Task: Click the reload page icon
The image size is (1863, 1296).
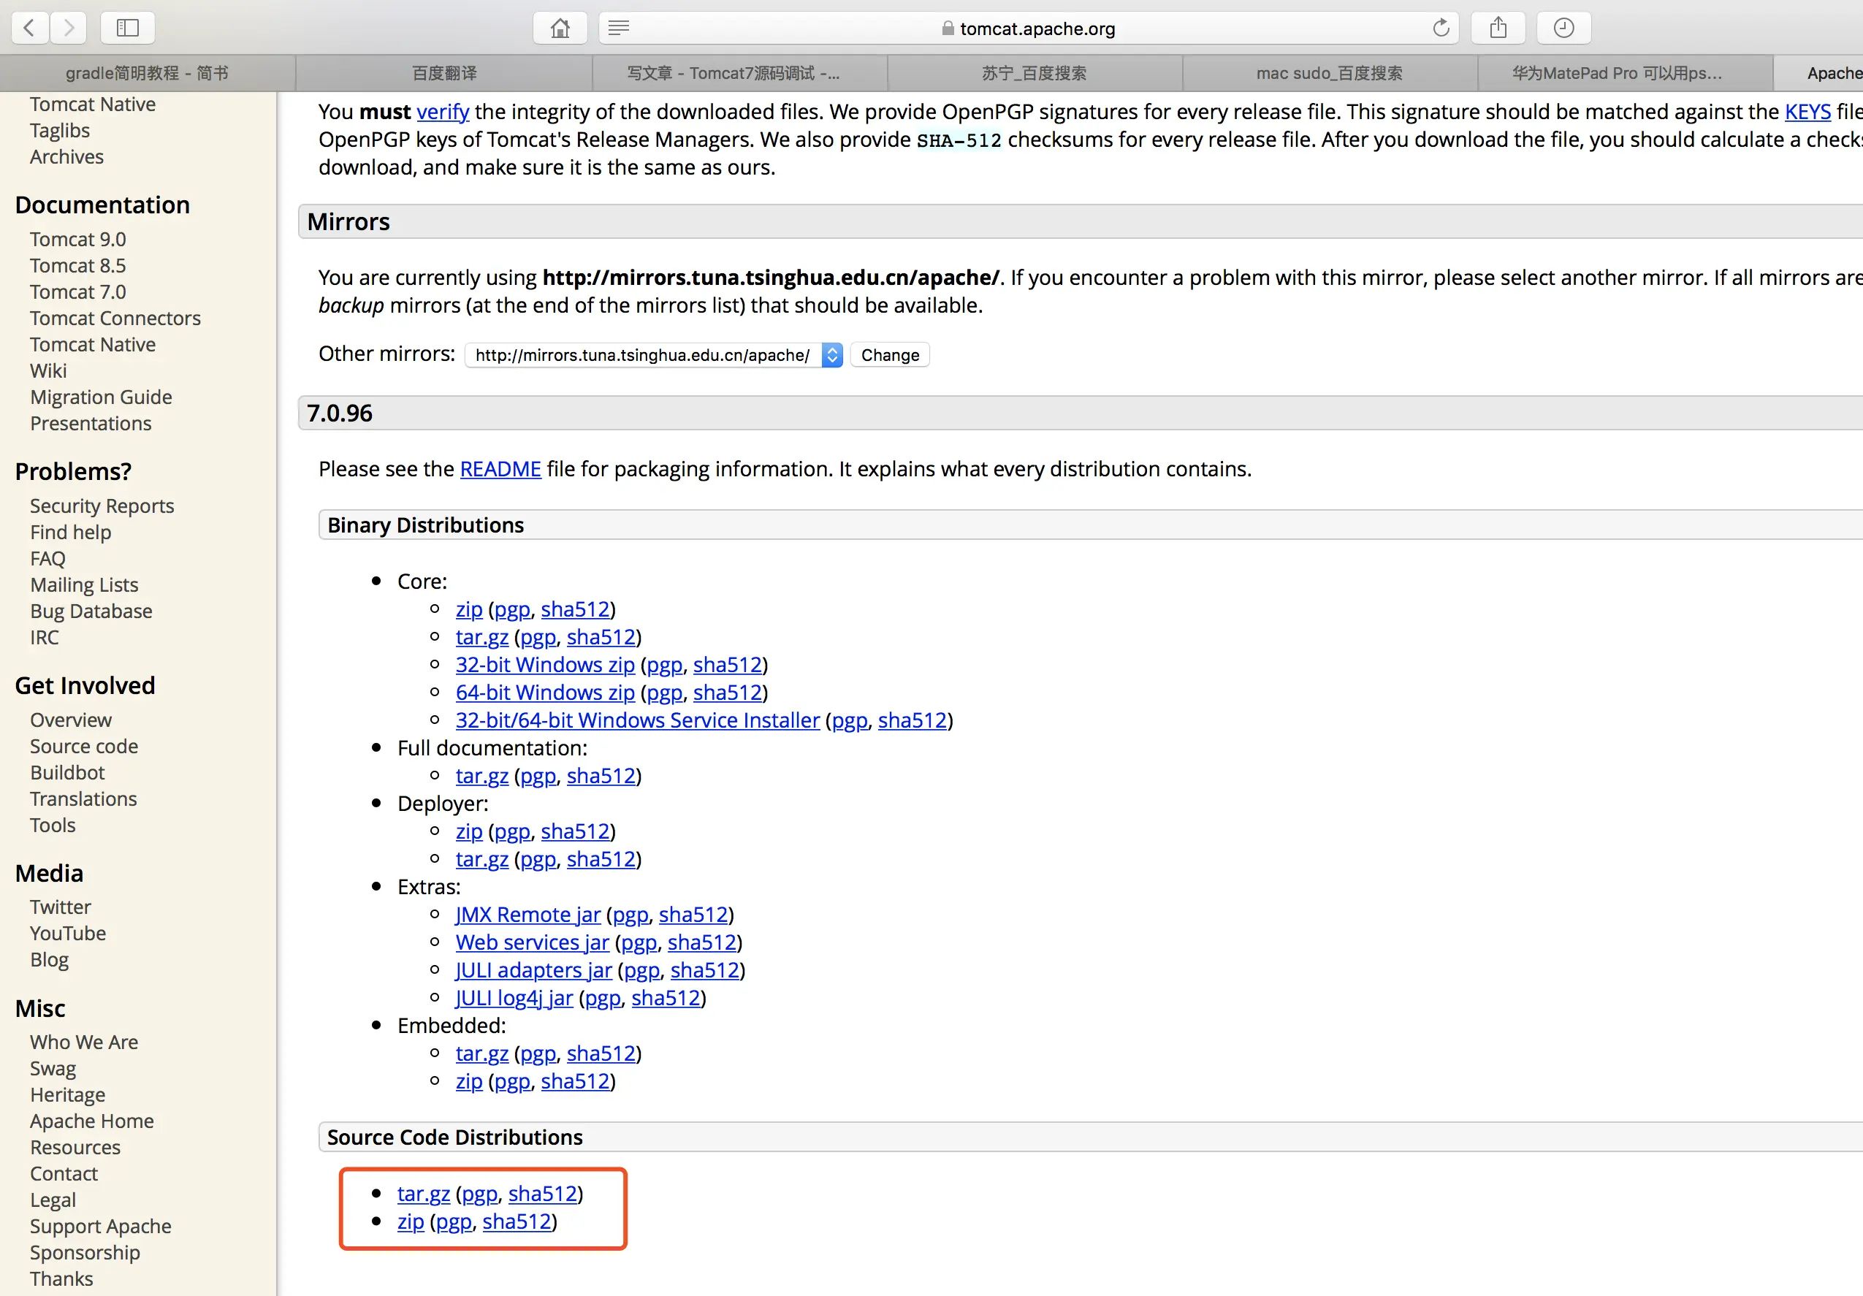Action: 1440,28
